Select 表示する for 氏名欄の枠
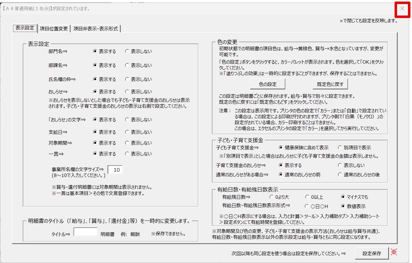 [105, 79]
